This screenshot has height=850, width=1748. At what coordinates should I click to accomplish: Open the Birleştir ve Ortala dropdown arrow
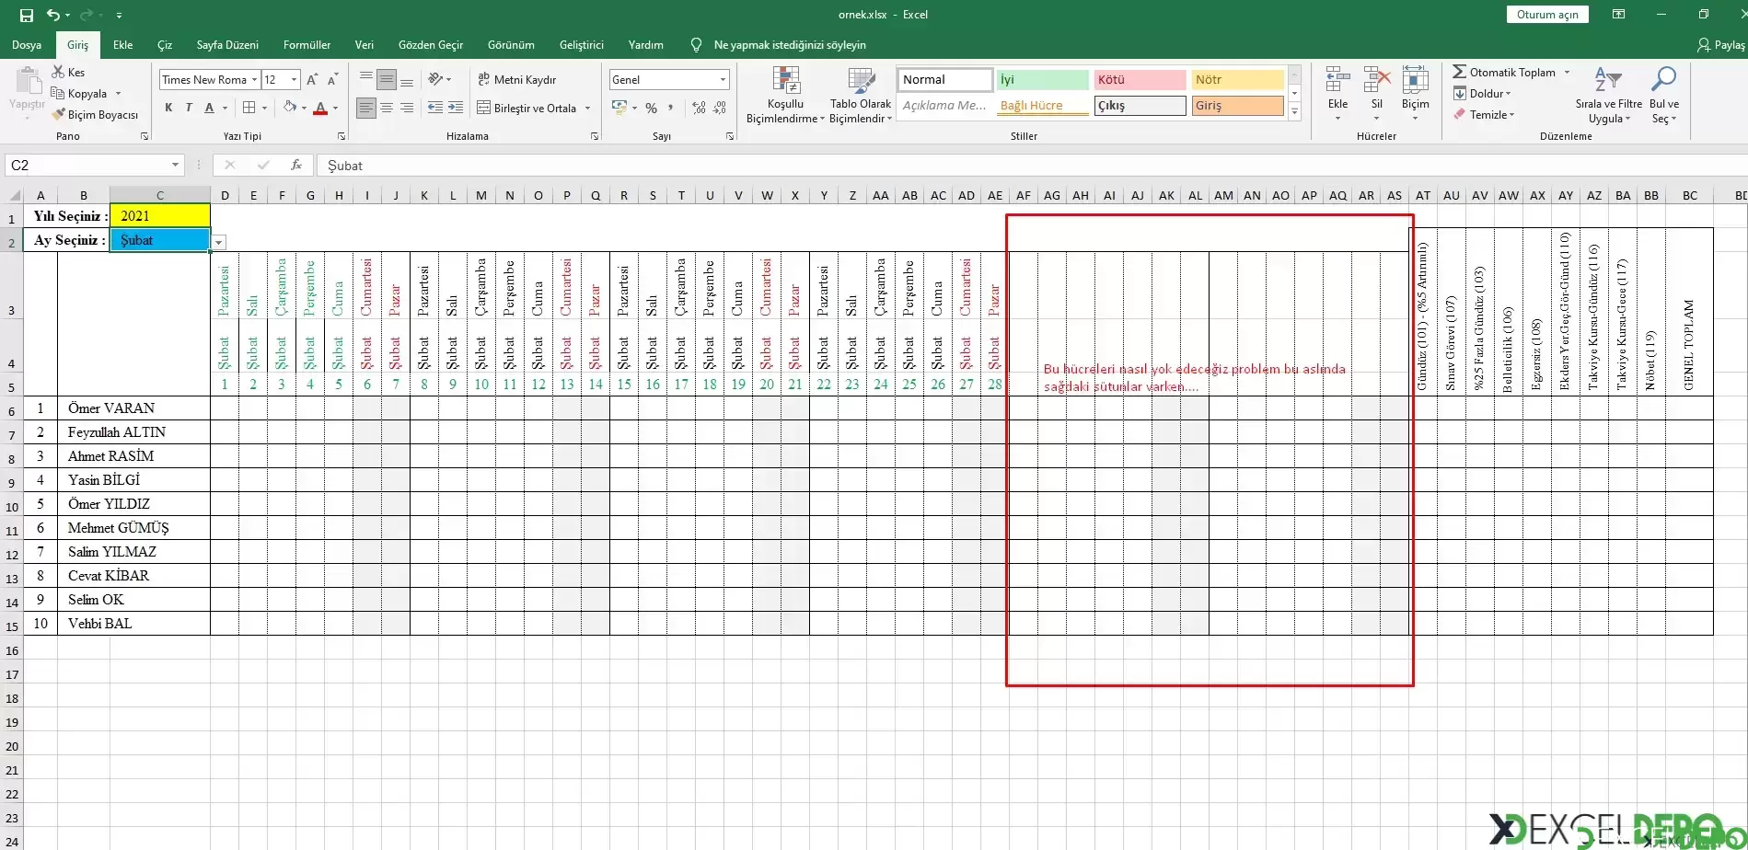pos(587,108)
